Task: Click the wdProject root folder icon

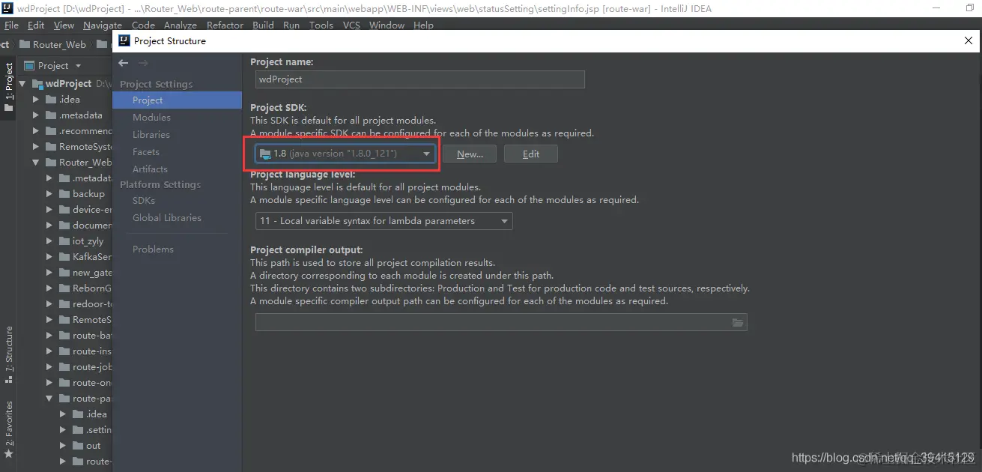Action: coord(37,83)
